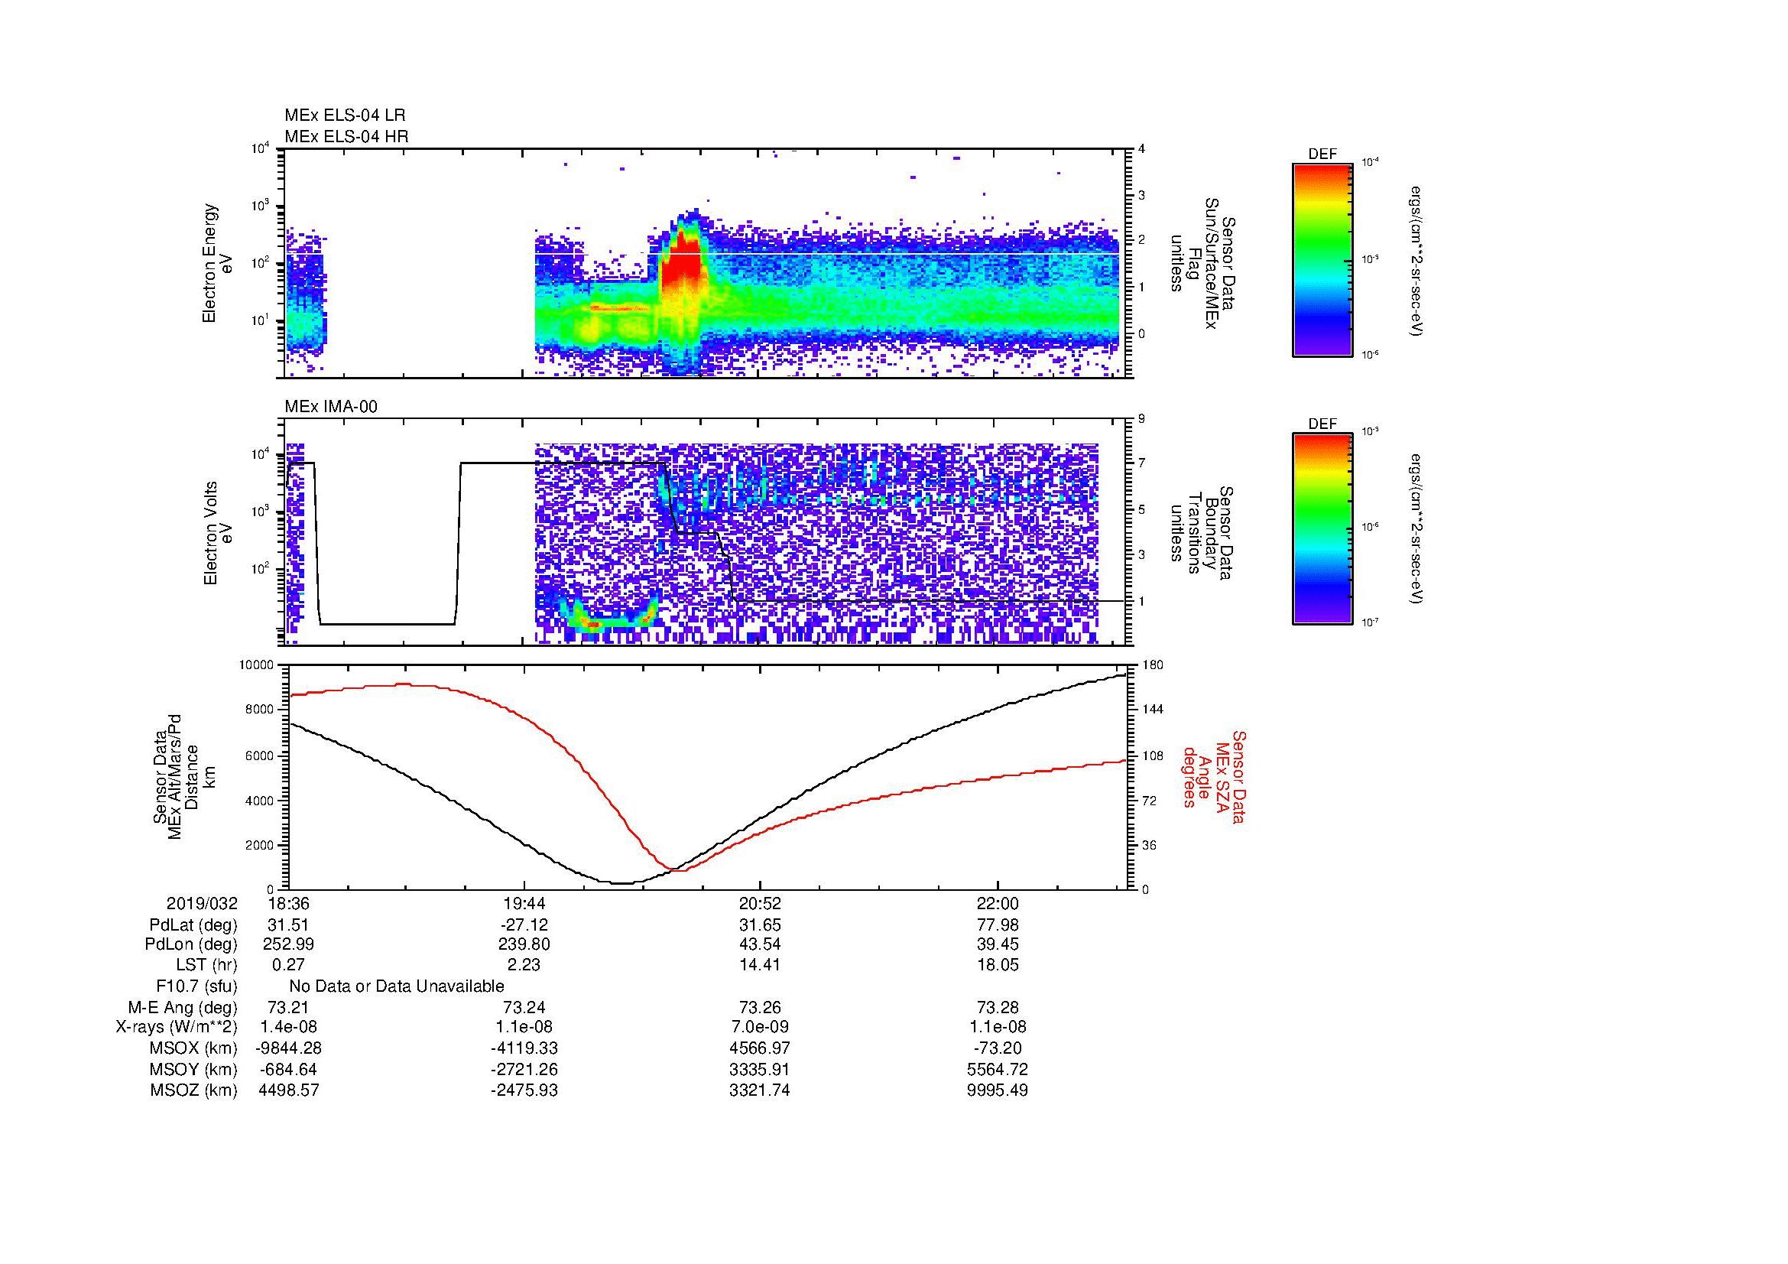Click the time tick label '20:52'
This screenshot has width=1788, height=1264.
[x=760, y=903]
